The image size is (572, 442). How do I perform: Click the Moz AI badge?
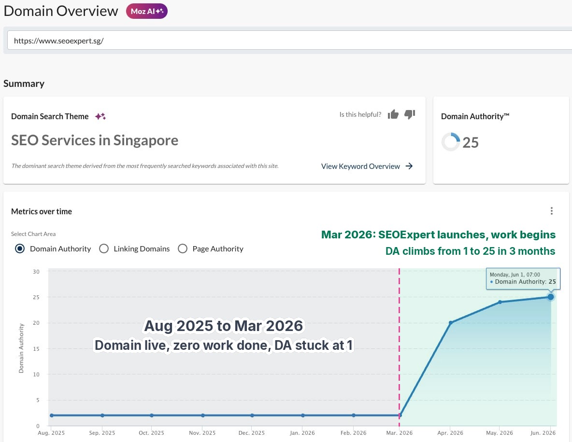[147, 11]
